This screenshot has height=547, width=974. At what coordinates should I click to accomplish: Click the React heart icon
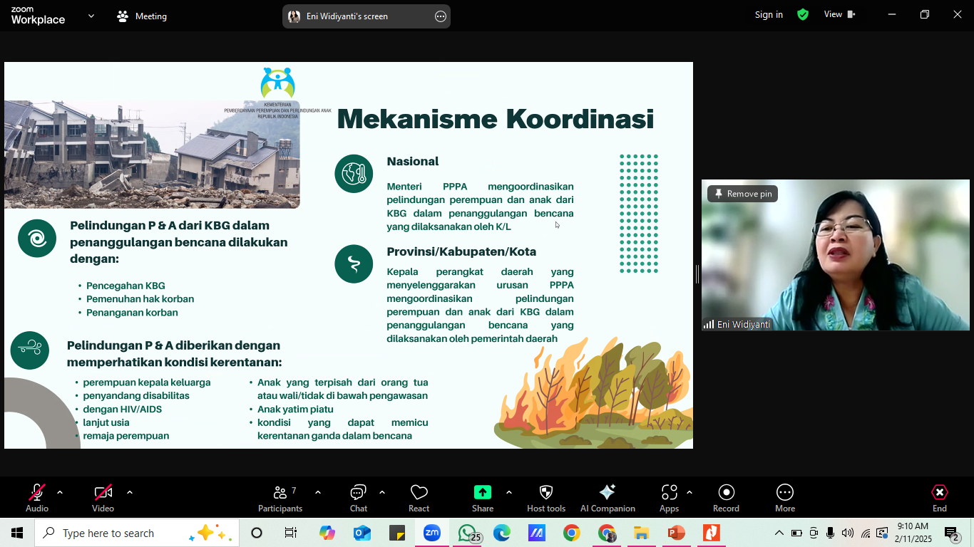coord(419,497)
